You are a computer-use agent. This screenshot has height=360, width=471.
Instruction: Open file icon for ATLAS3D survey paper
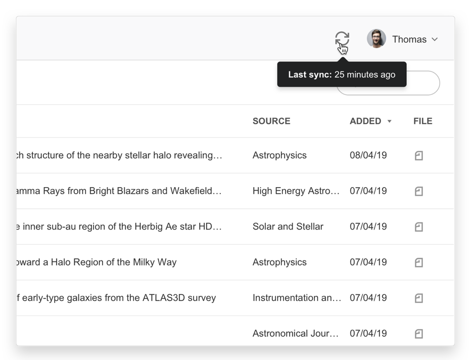tap(418, 298)
